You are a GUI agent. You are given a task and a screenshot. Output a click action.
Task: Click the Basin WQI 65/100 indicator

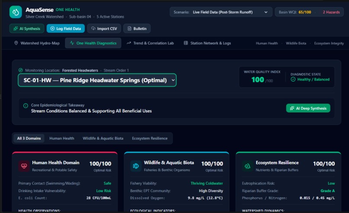(295, 12)
